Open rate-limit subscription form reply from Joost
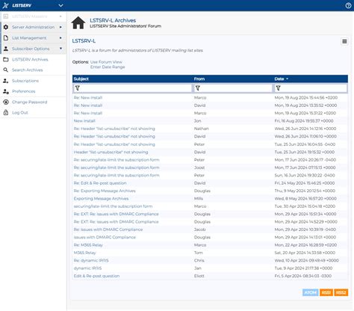The height and width of the screenshot is (311, 354). (x=117, y=167)
